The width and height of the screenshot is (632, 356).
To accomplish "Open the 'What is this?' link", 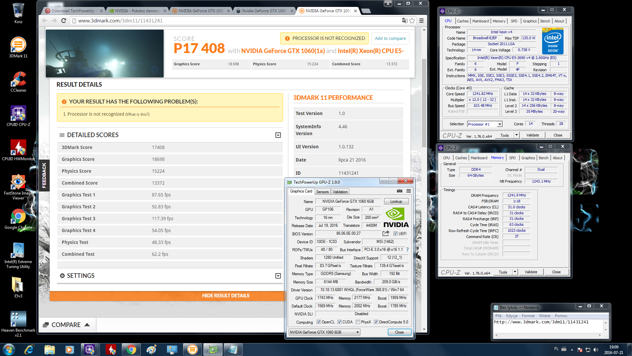I will click(137, 114).
